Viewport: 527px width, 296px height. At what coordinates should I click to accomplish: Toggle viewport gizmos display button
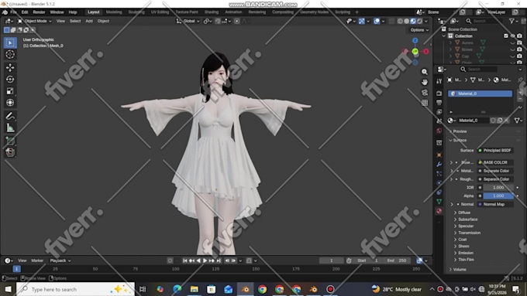pyautogui.click(x=362, y=21)
